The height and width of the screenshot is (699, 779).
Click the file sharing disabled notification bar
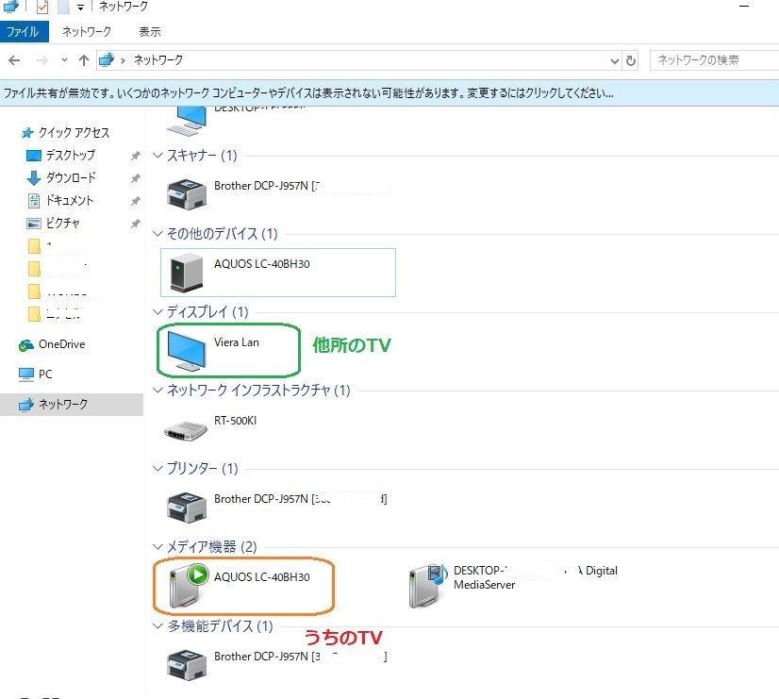coord(389,92)
